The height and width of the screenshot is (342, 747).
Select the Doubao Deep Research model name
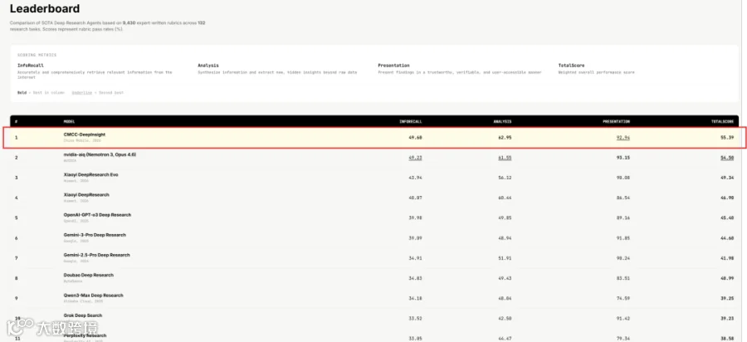tap(89, 275)
